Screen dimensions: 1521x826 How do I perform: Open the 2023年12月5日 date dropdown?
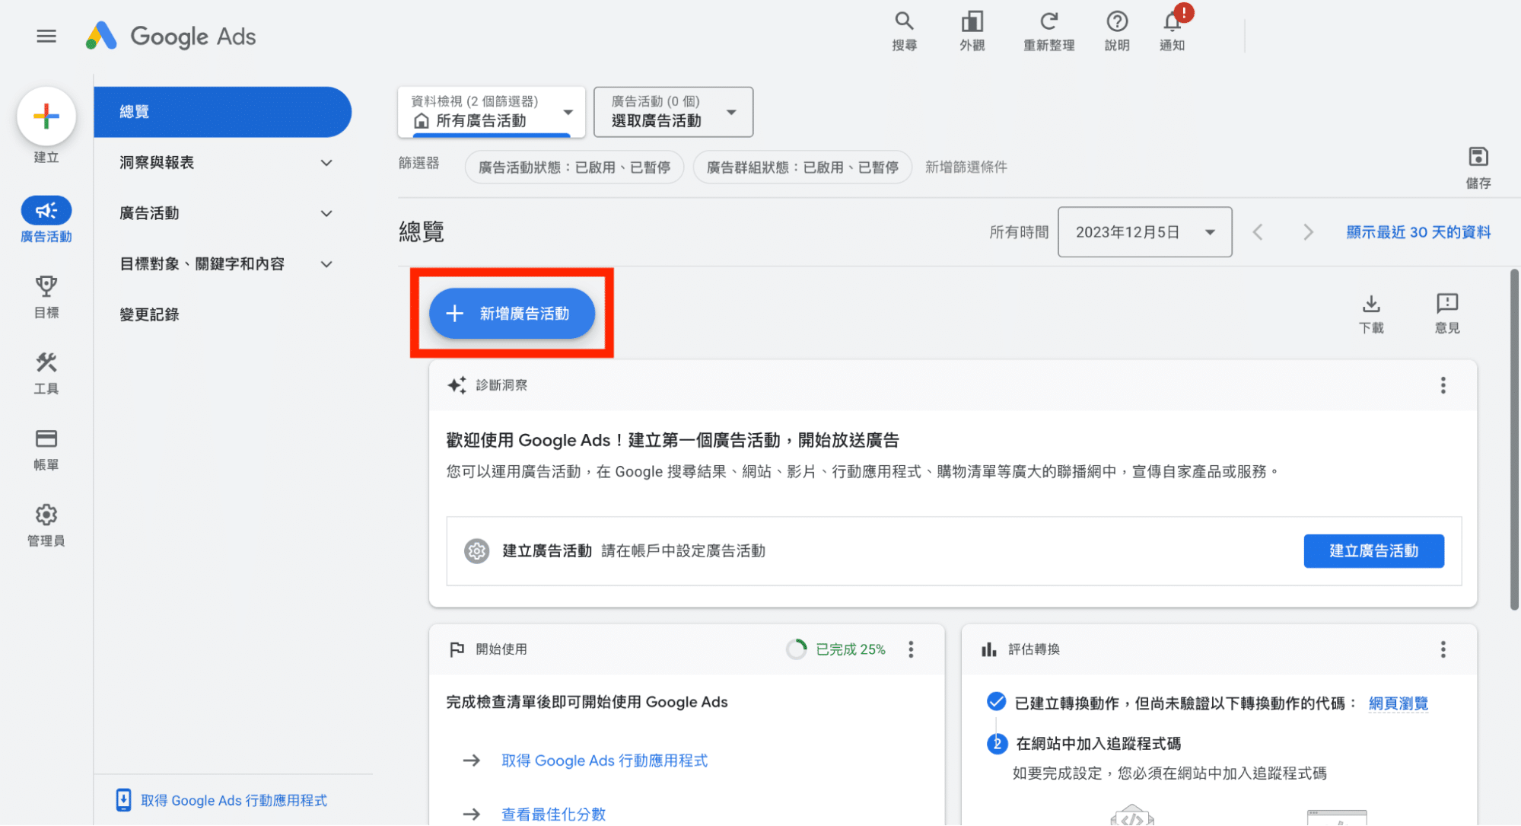tap(1144, 232)
